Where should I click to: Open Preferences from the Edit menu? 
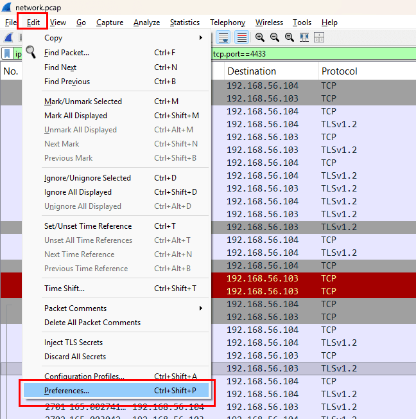pyautogui.click(x=116, y=391)
